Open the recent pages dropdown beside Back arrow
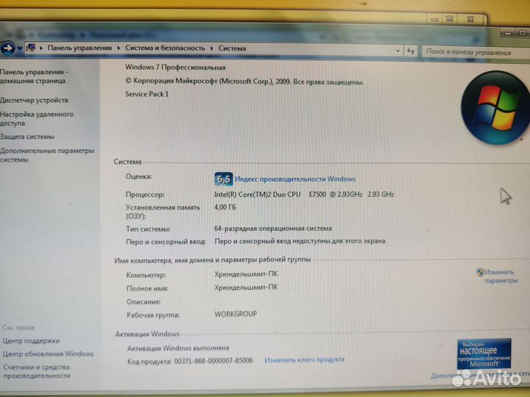 [19, 49]
